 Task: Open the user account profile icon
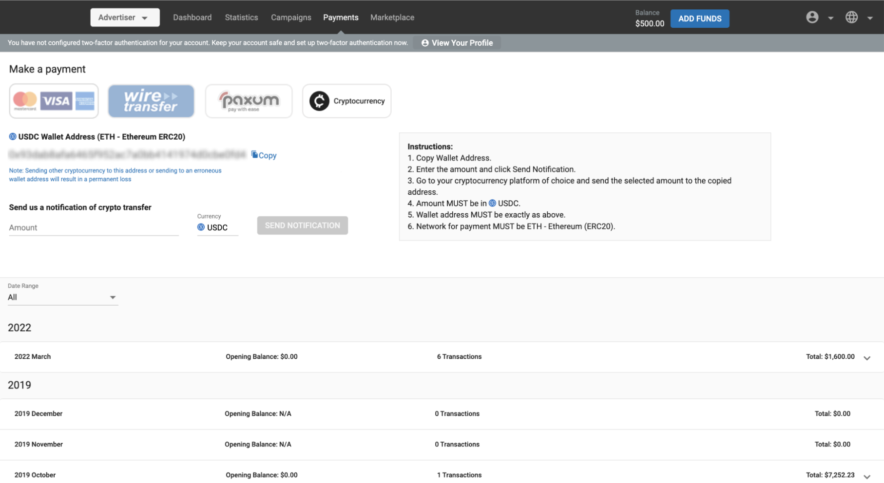[x=812, y=18]
